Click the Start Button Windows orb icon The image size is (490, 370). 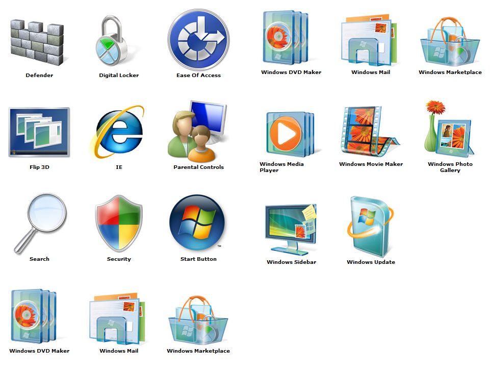(x=197, y=223)
